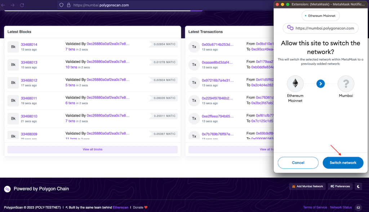This screenshot has width=369, height=212.
Task: Open block 33468012
Action: pyautogui.click(x=29, y=80)
